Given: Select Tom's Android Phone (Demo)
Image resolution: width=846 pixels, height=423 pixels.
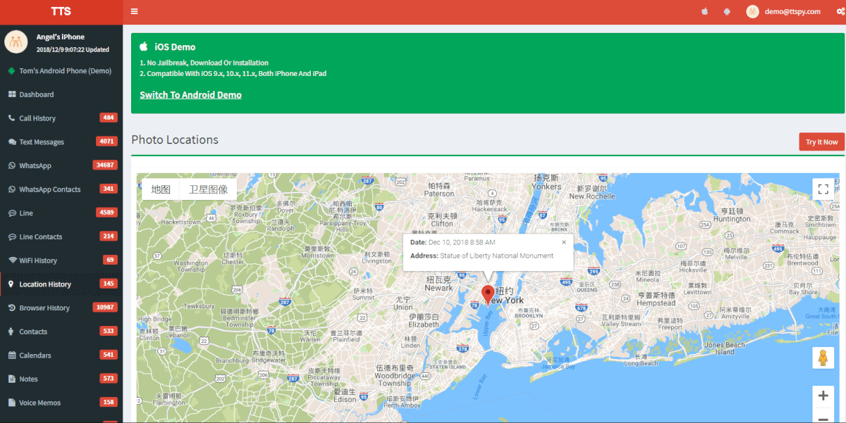Looking at the screenshot, I should [x=61, y=71].
